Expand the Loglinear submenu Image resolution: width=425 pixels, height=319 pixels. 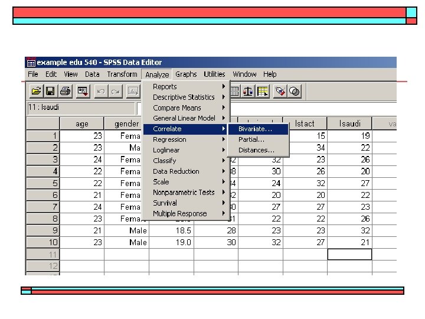click(186, 150)
